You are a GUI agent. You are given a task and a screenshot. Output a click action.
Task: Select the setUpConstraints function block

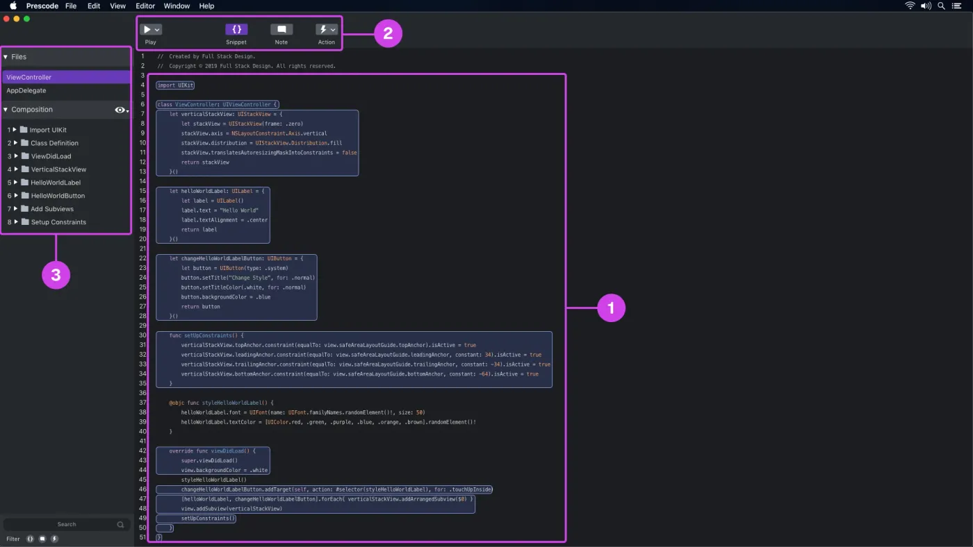pyautogui.click(x=354, y=360)
